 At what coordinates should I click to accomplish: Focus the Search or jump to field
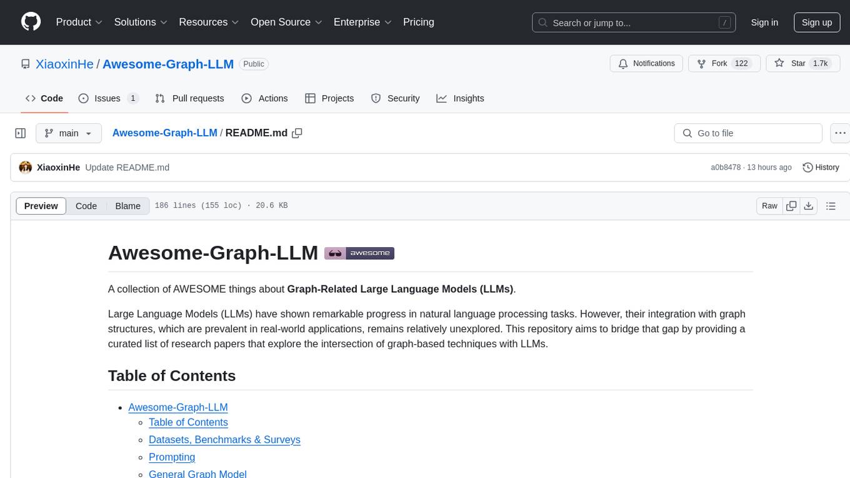[634, 23]
